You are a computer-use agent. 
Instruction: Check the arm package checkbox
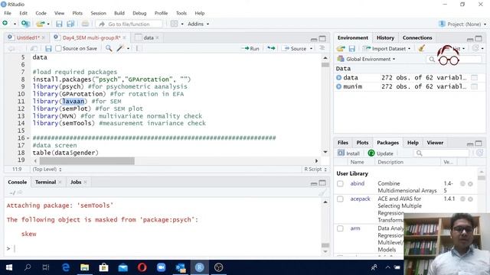pyautogui.click(x=340, y=228)
